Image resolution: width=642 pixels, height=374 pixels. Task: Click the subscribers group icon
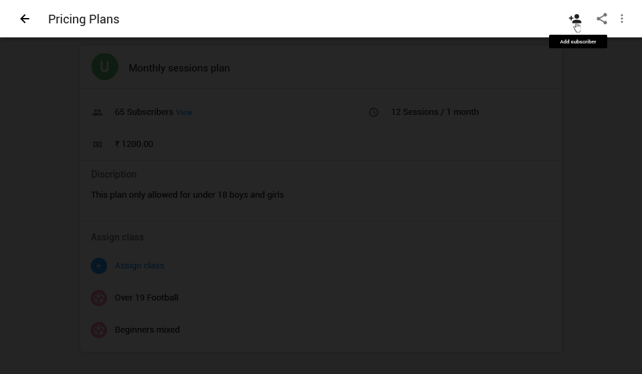[98, 112]
